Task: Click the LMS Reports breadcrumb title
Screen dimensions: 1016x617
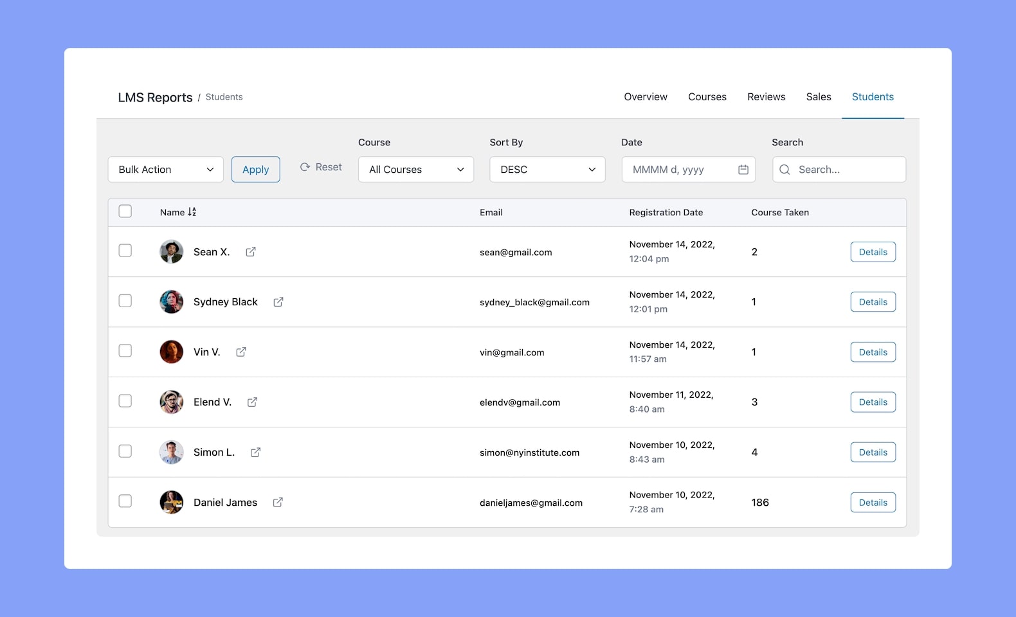Action: (155, 98)
